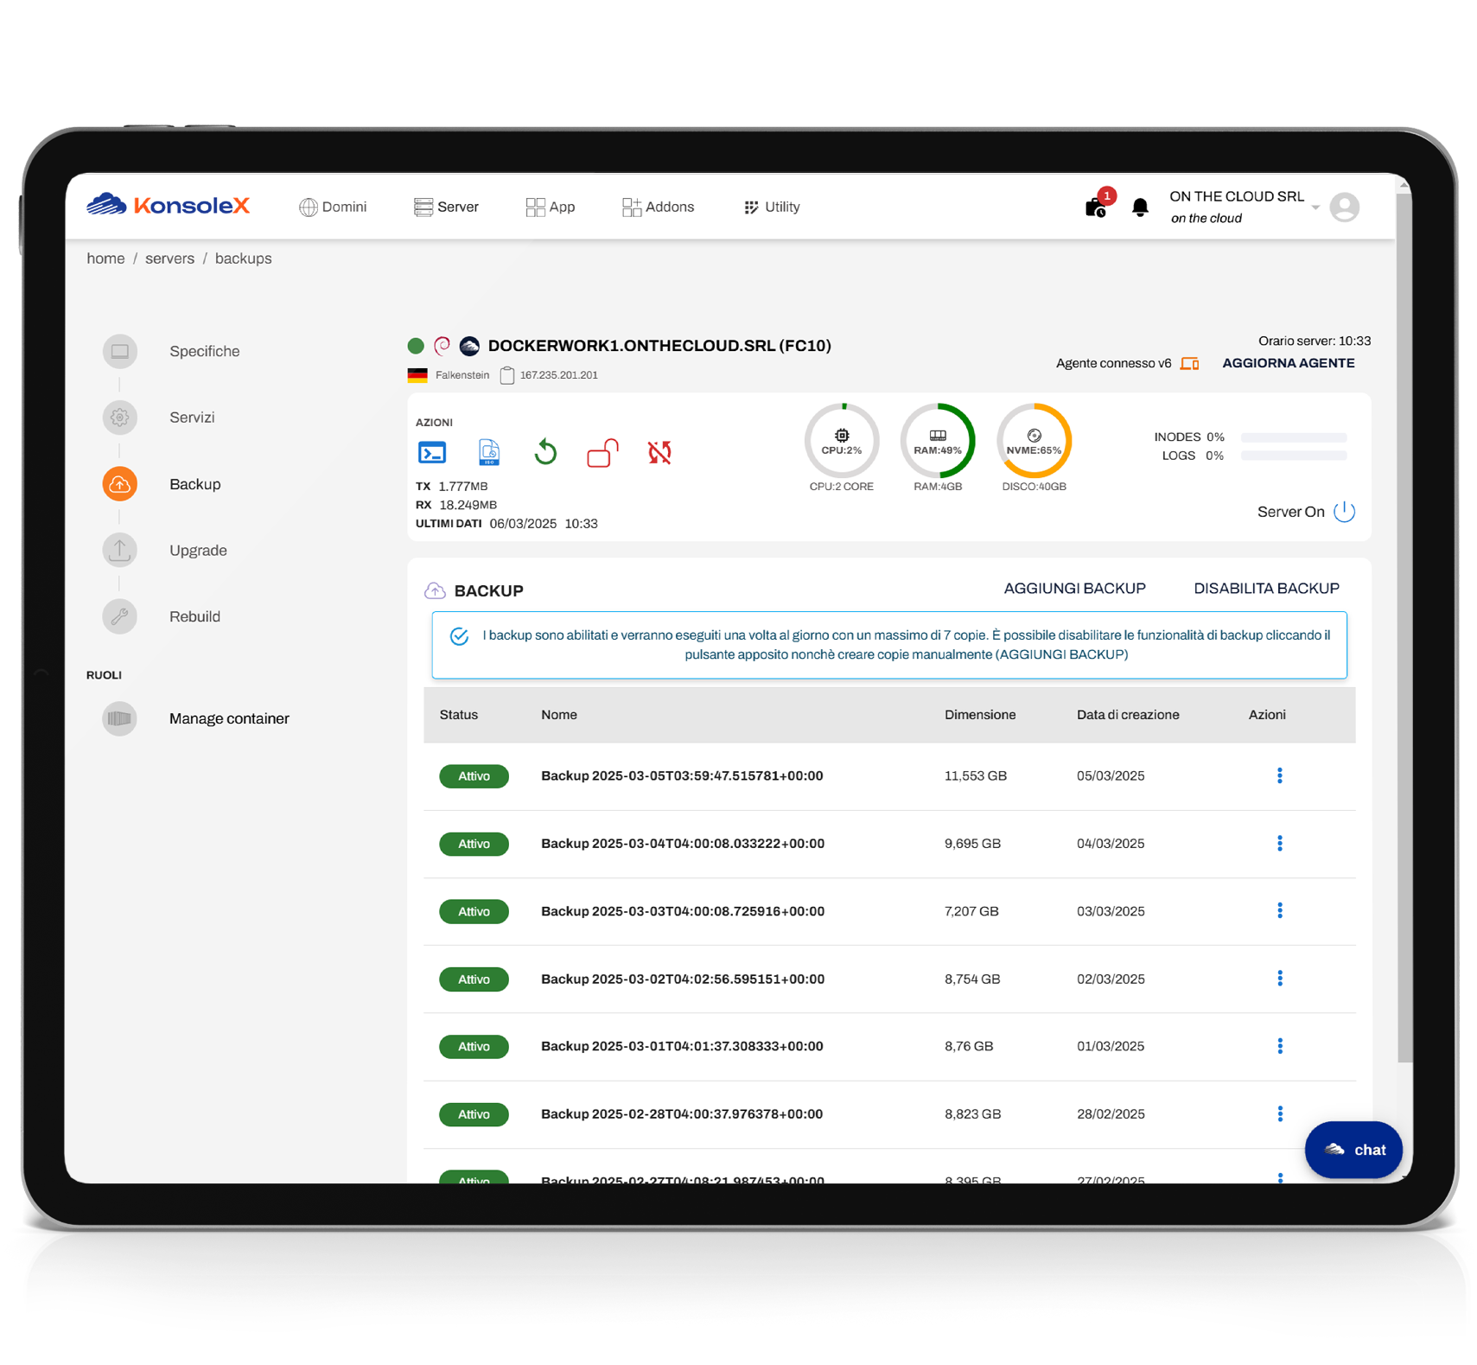Open the notifications bell
1477x1365 pixels.
(x=1140, y=207)
